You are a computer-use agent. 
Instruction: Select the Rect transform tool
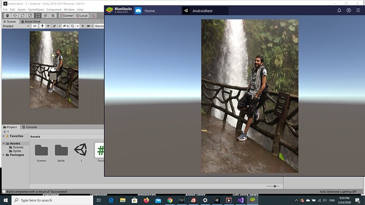[38, 15]
